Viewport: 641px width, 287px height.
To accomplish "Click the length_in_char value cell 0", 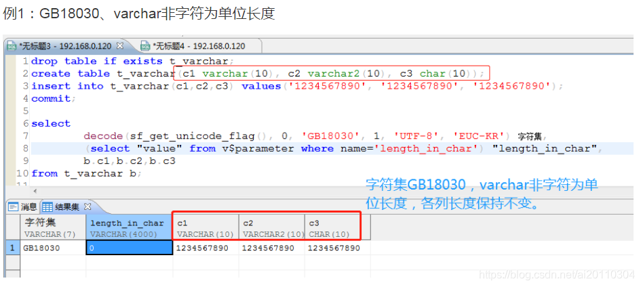I will [129, 248].
